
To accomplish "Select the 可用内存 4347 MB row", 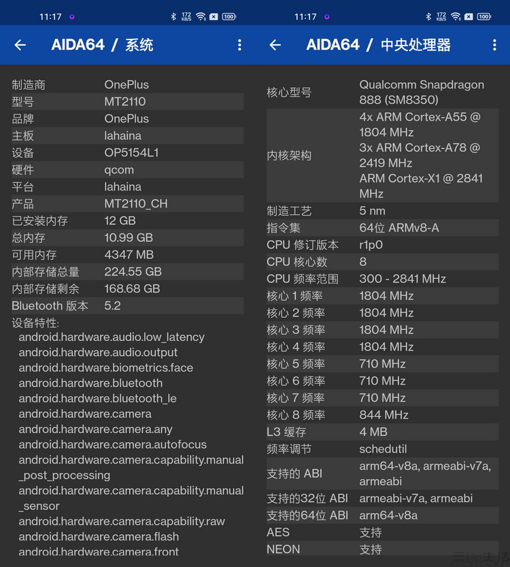I will [x=128, y=255].
